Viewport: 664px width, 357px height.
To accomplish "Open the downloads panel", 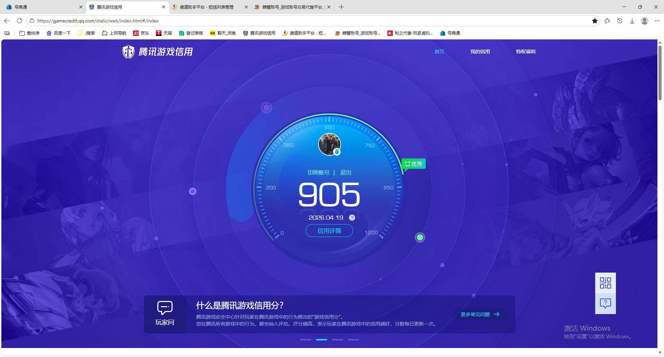I will coord(632,21).
